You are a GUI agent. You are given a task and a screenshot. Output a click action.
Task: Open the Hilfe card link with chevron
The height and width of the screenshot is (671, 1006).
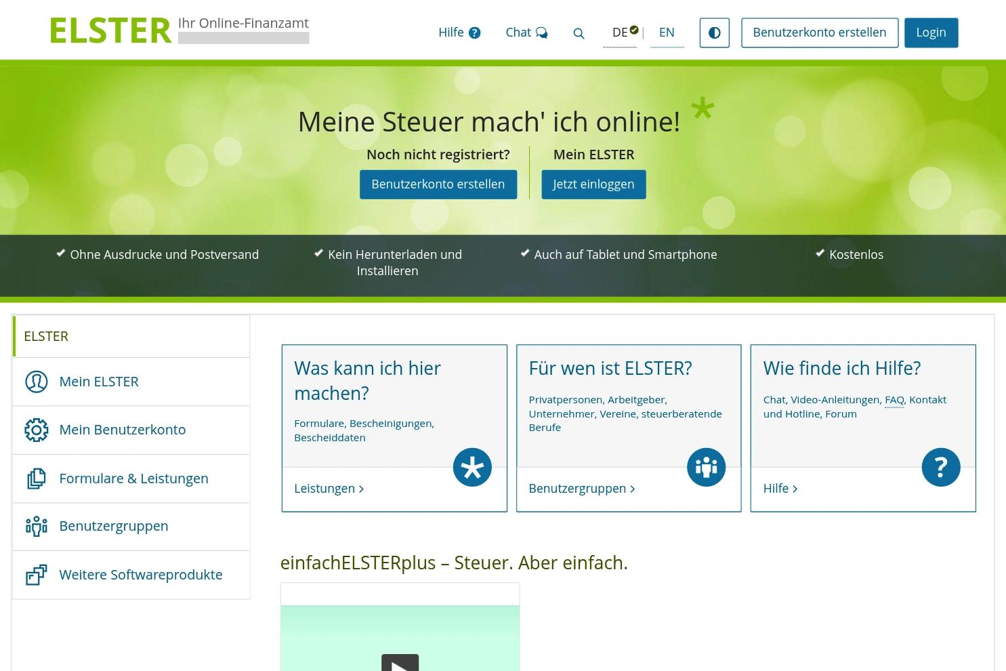[x=780, y=489]
